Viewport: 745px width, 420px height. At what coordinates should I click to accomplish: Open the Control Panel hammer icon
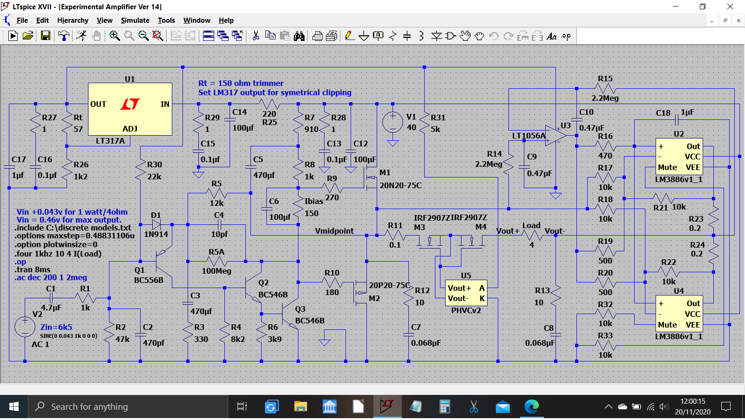point(64,36)
